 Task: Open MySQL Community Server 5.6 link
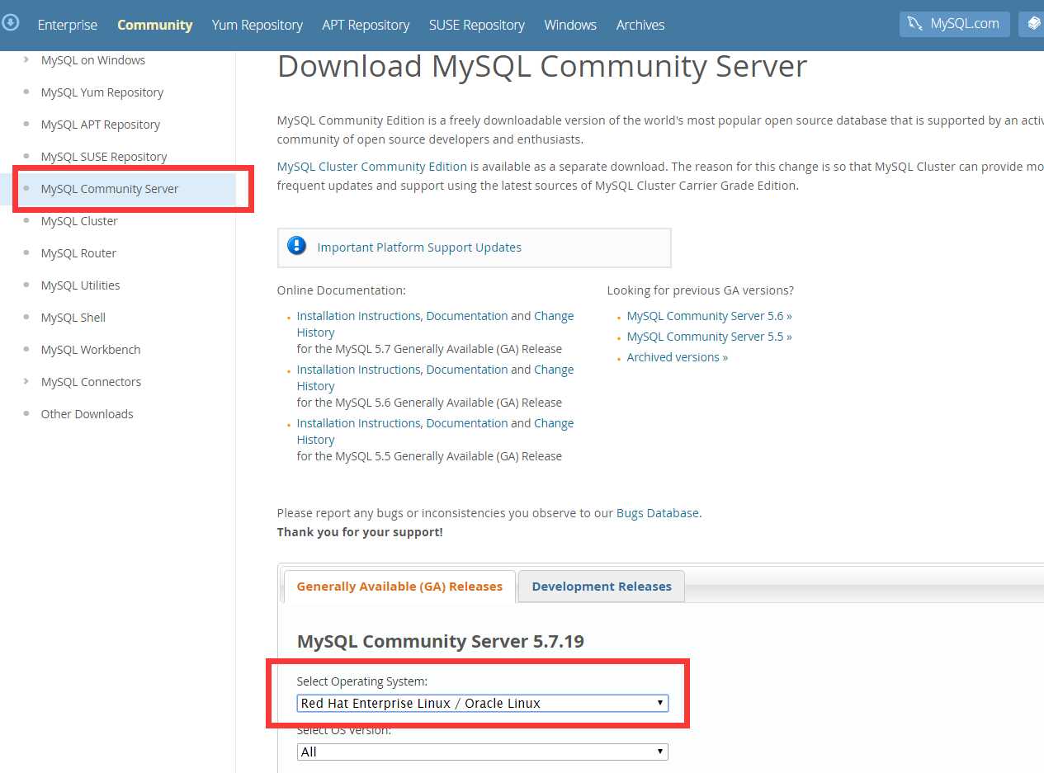point(709,316)
